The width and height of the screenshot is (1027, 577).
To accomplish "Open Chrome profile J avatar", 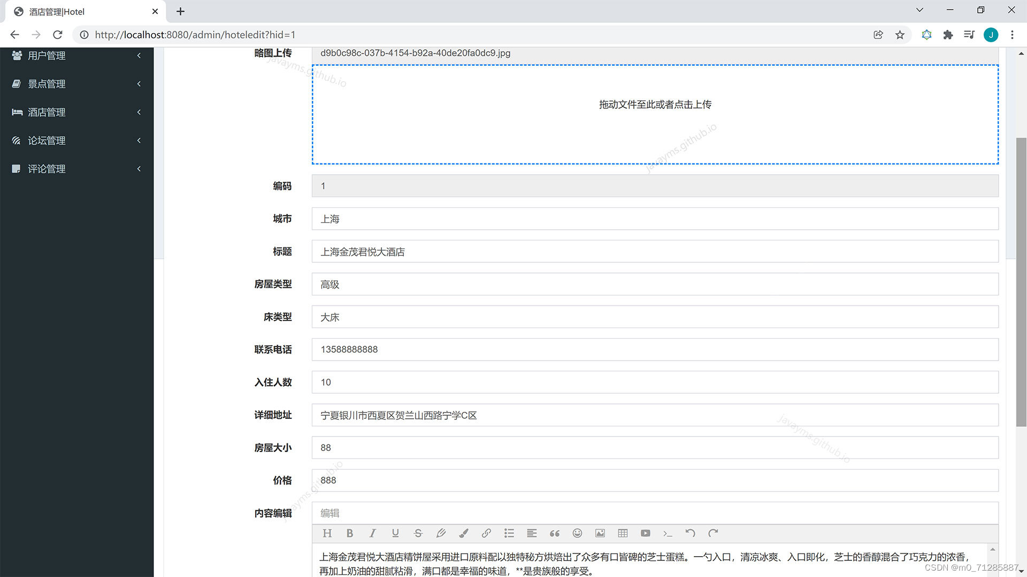I will coord(991,35).
